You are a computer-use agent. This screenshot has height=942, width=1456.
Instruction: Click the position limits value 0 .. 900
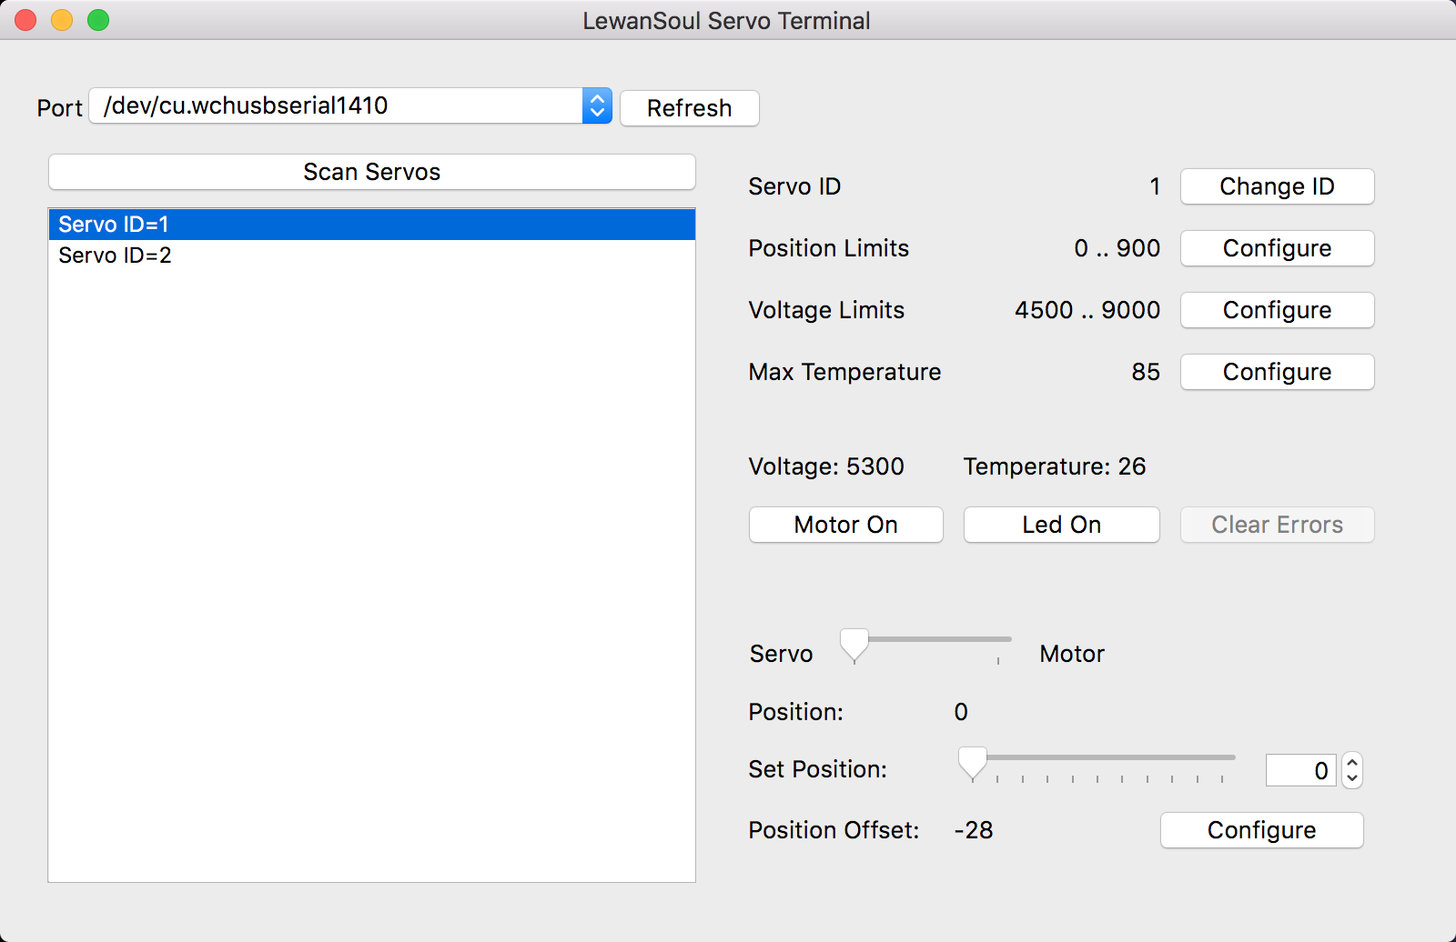1117,248
